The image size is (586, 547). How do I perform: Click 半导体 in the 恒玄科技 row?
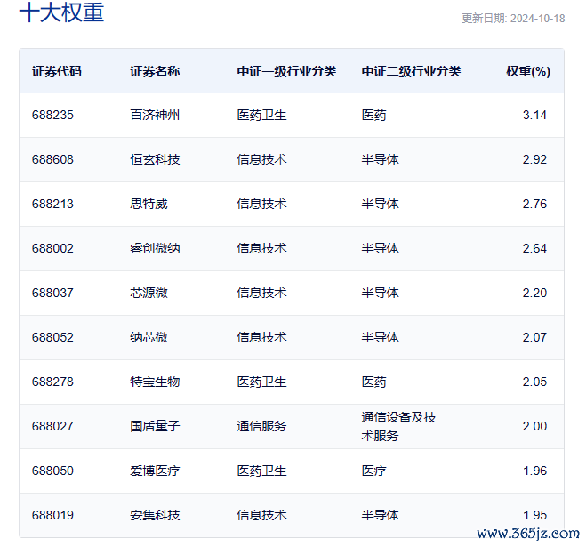380,159
